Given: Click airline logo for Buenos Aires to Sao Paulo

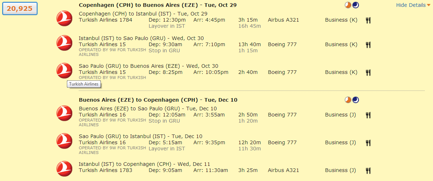Looking at the screenshot, I should coord(64,113).
